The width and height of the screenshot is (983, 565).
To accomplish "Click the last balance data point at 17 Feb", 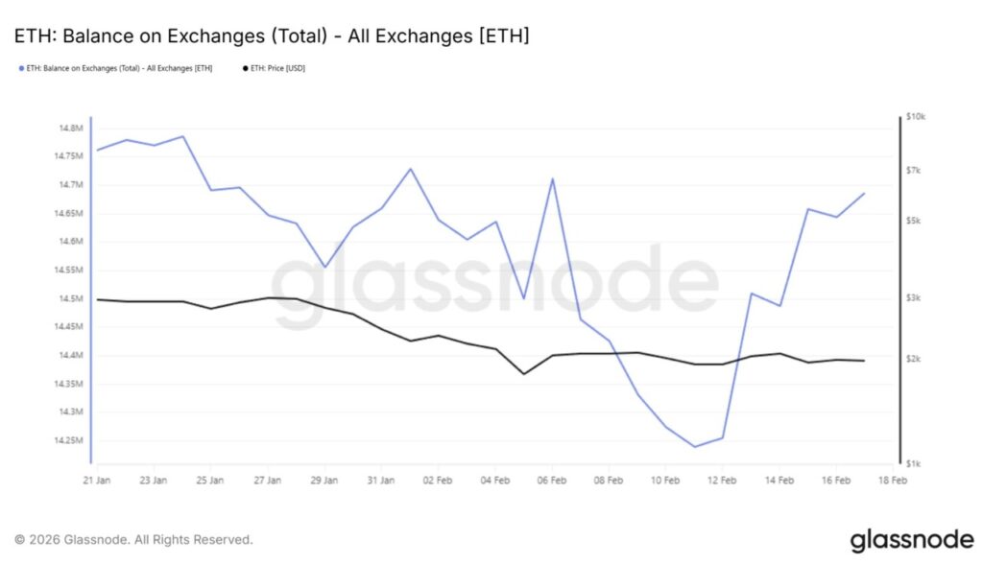I will click(x=864, y=194).
